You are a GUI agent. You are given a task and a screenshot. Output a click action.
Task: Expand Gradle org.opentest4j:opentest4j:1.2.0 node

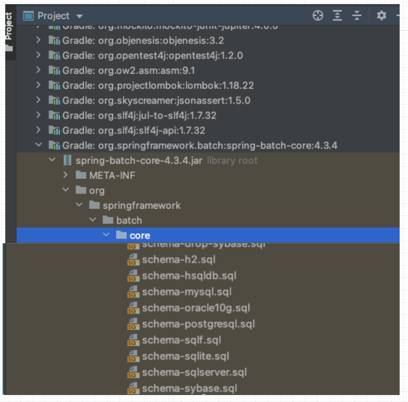38,55
